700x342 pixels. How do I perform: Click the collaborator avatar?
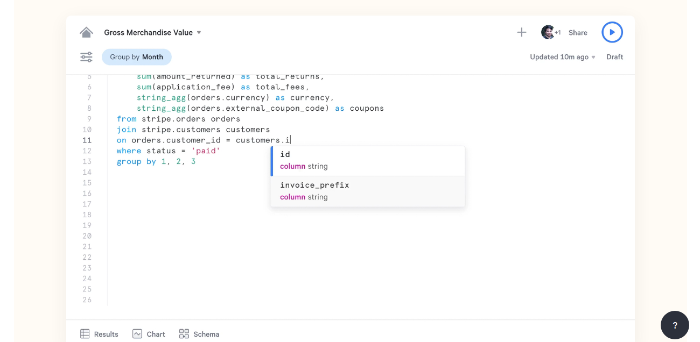[548, 32]
